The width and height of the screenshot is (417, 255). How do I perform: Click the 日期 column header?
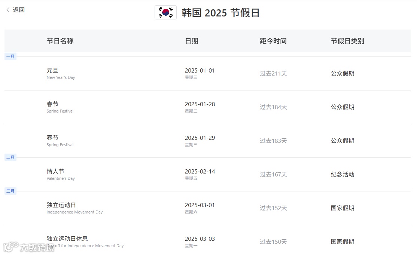191,41
